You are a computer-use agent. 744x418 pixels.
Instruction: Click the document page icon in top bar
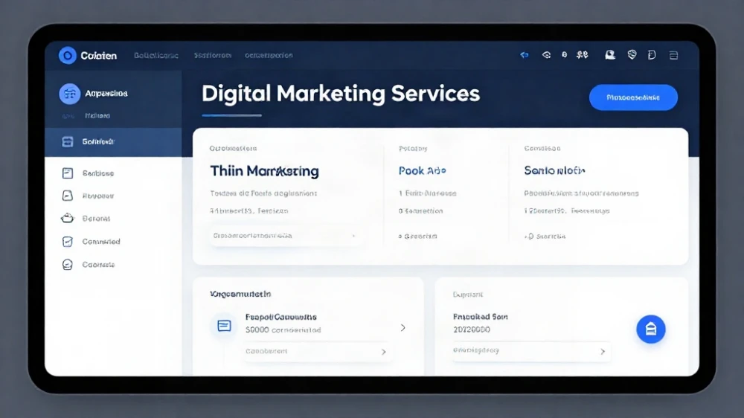point(652,55)
